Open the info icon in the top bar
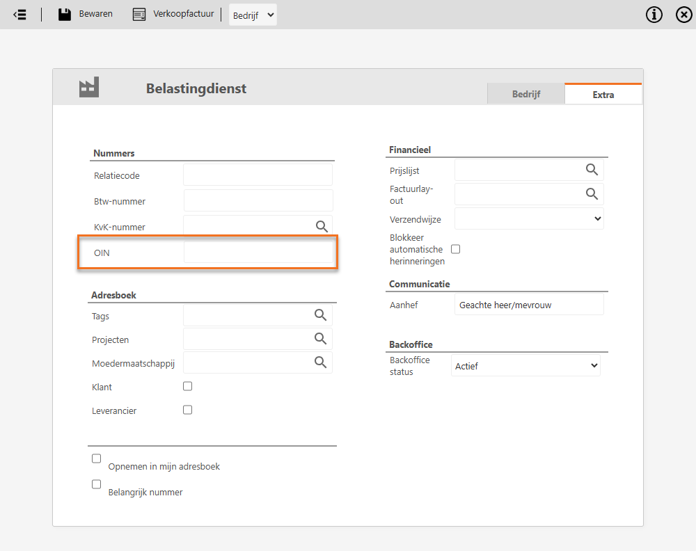 point(654,15)
